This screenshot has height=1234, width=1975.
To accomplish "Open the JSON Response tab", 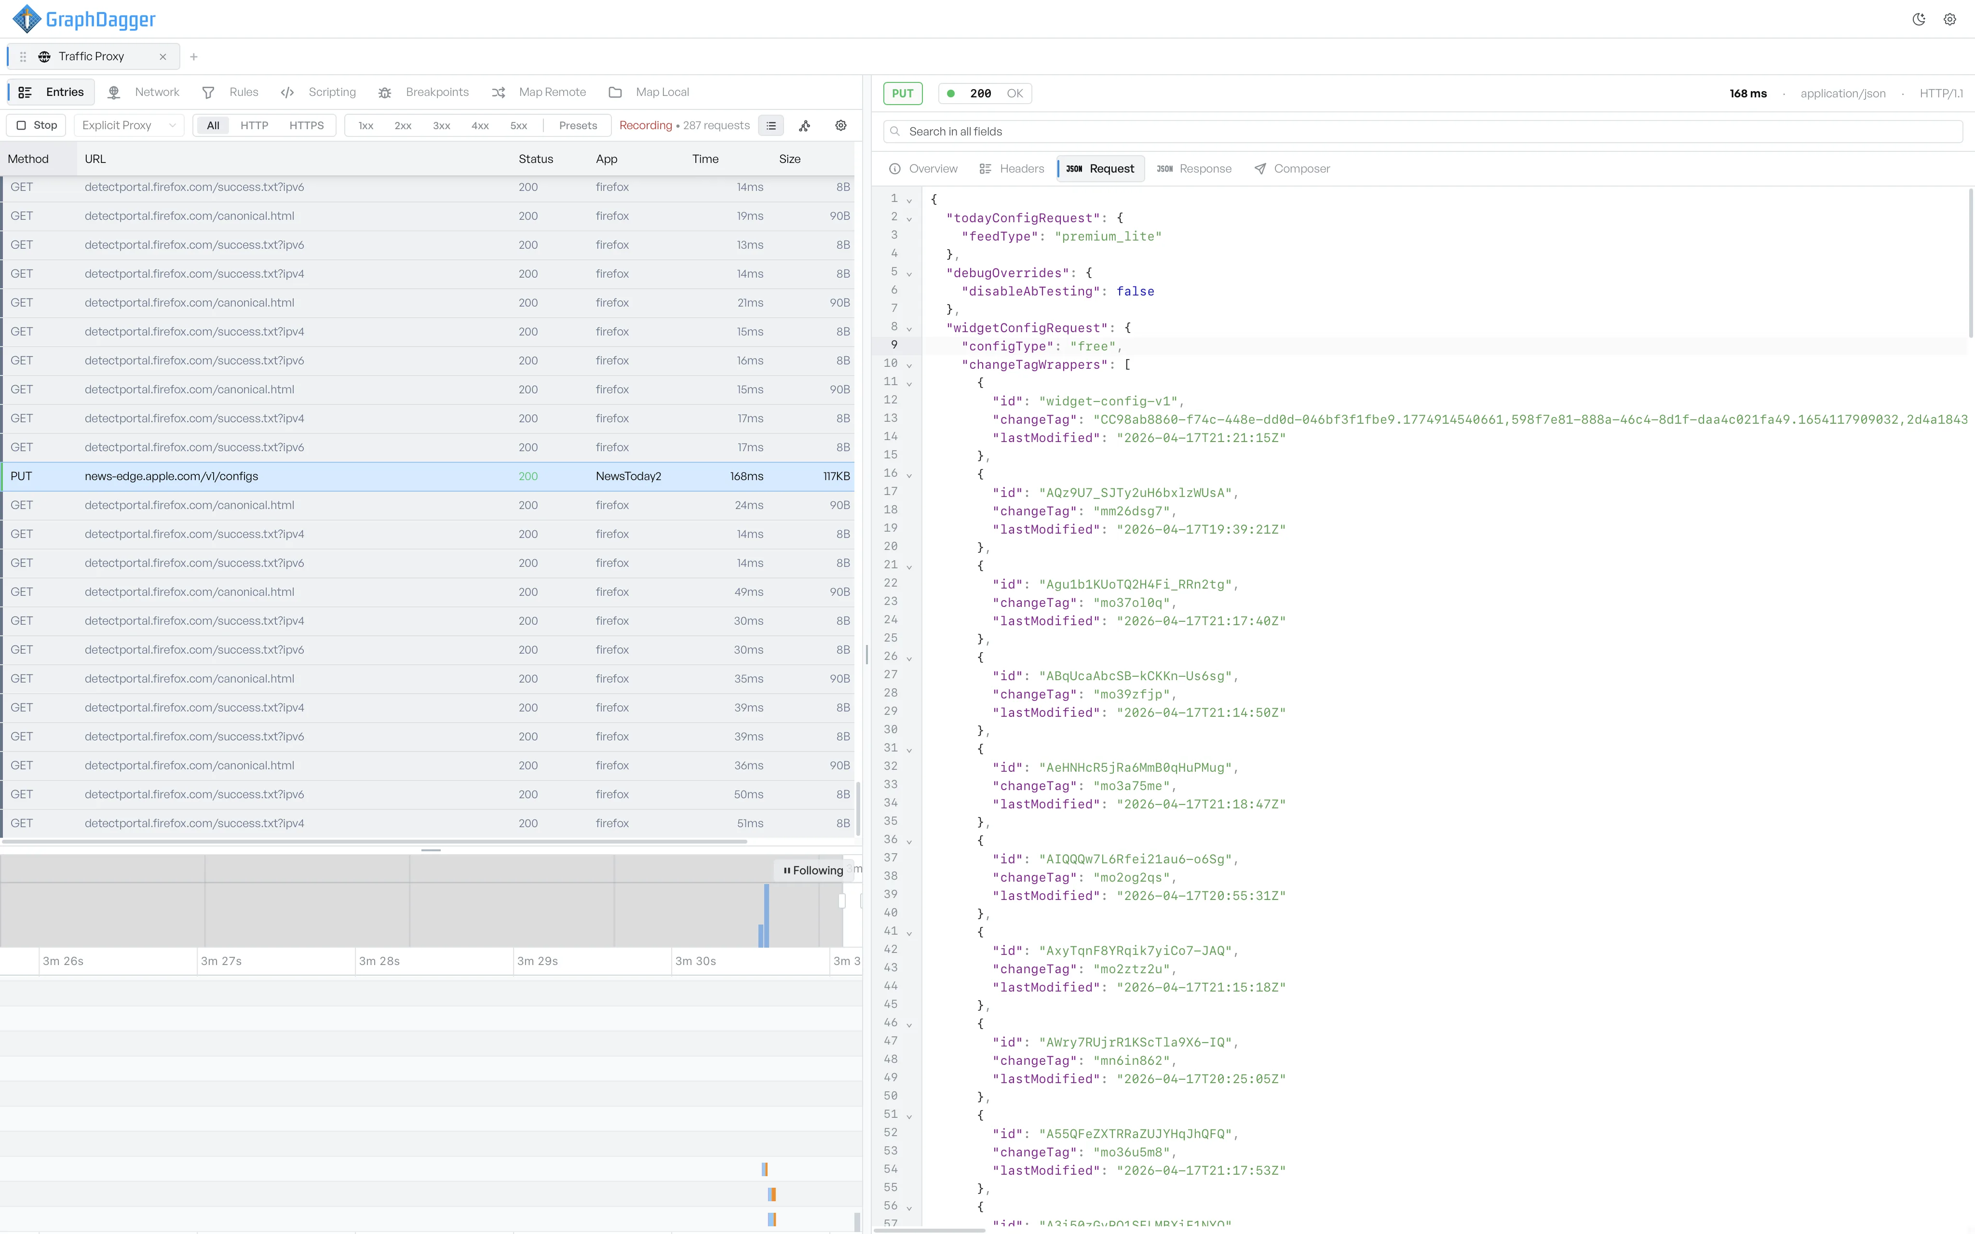I will coord(1194,169).
